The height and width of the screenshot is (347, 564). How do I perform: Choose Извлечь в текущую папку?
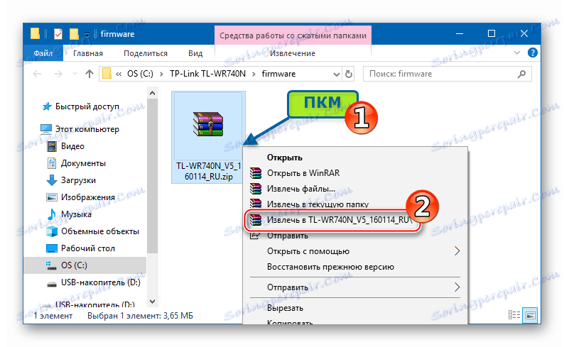[318, 204]
